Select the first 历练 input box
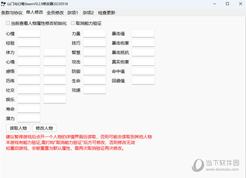Screen dimensions: 246x178 point(29,80)
